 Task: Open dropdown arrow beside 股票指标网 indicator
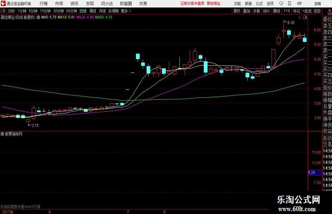click(x=2, y=134)
